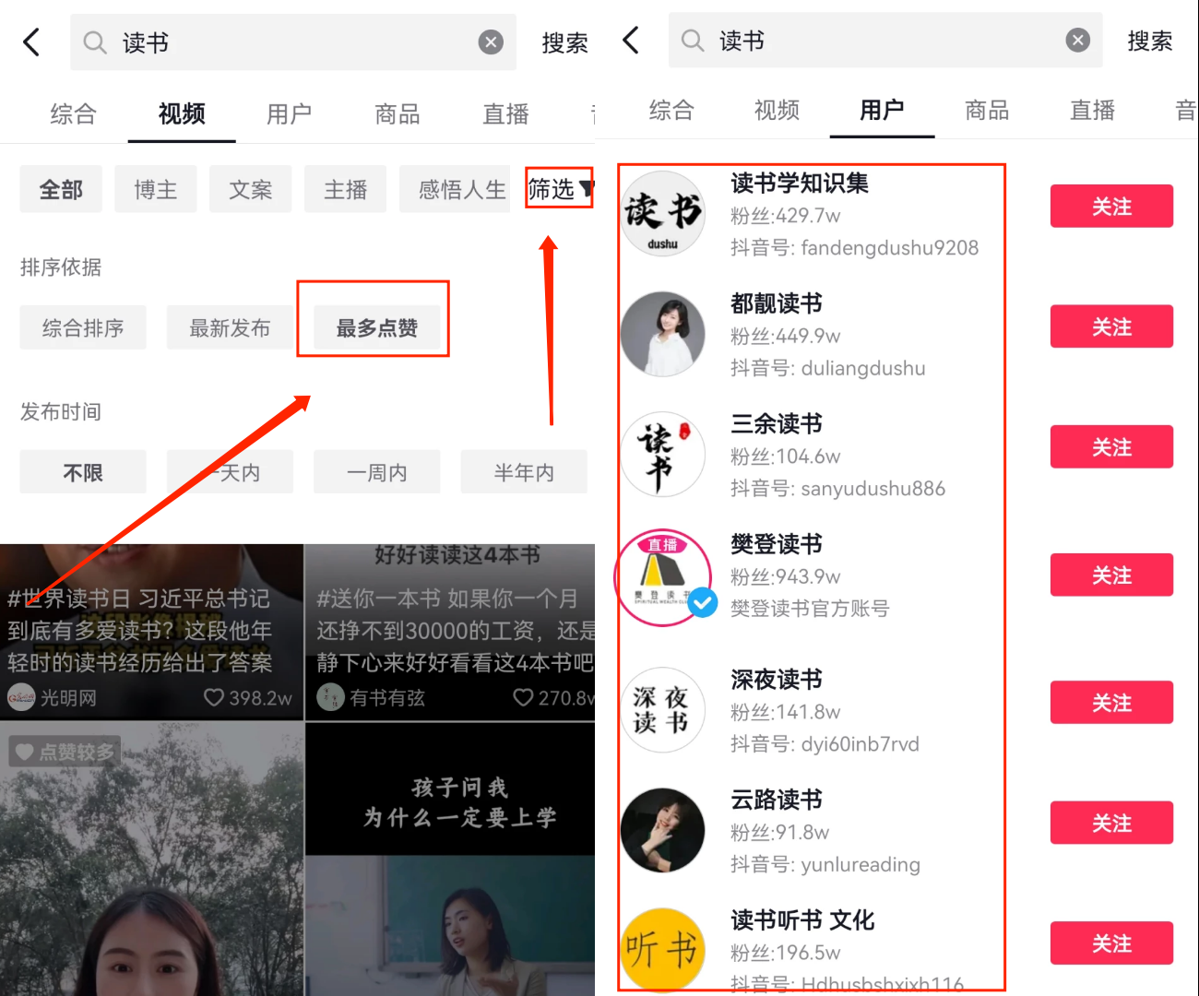
Task: Switch to 综合 tab in left screen
Action: tap(74, 113)
